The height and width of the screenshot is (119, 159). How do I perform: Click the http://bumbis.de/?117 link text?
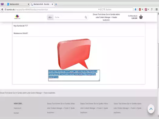(x=21, y=26)
